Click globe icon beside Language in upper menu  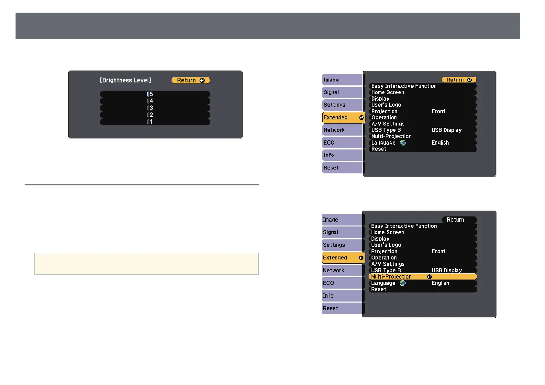(x=403, y=143)
